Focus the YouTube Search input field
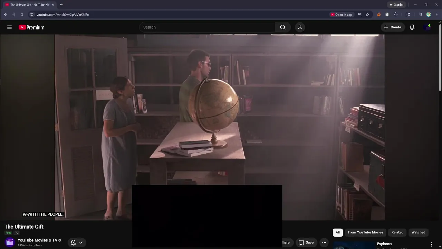This screenshot has width=442, height=249. (207, 27)
